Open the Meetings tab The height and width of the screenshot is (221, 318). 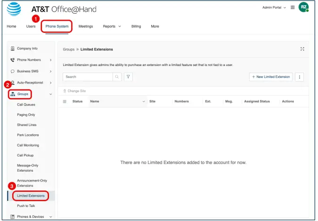[86, 26]
